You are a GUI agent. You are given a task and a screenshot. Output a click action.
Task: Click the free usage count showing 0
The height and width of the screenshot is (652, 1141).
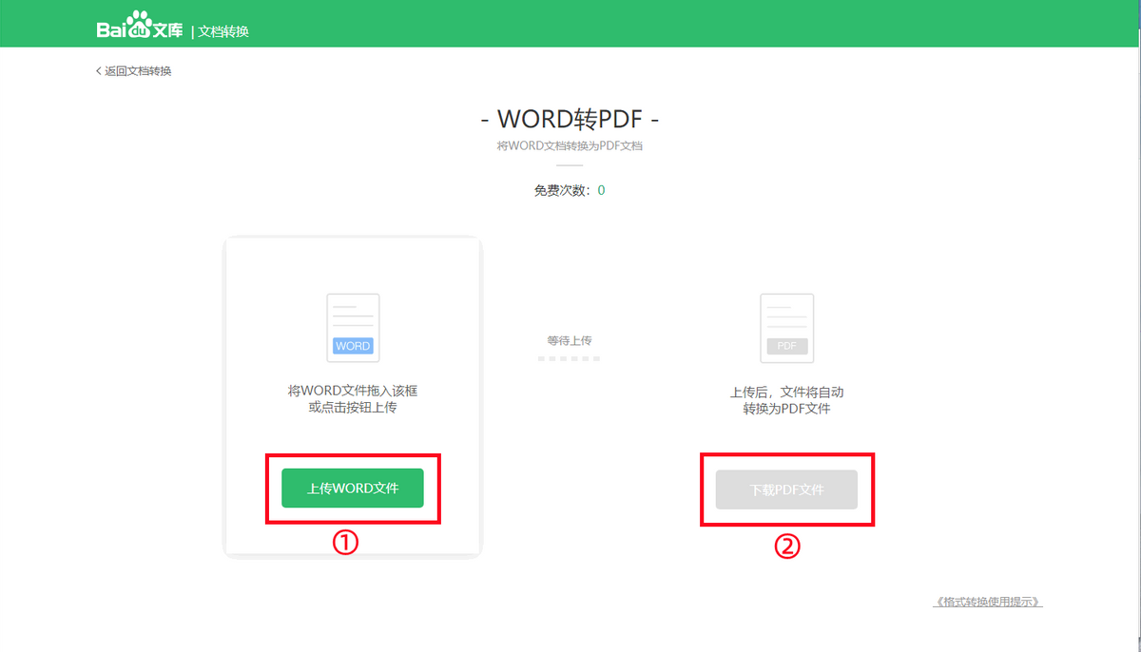pyautogui.click(x=570, y=190)
